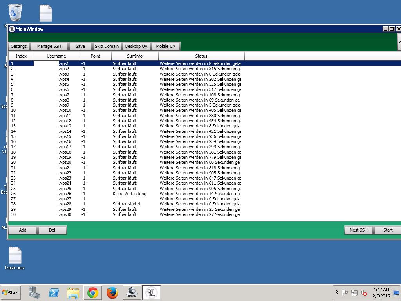This screenshot has height=301, width=401.
Task: Click the muted volume tray icon
Action: (364, 293)
